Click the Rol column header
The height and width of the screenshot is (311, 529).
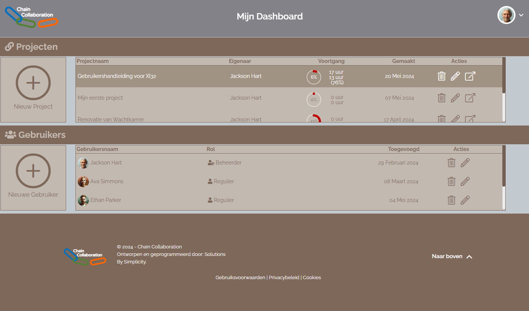point(211,149)
